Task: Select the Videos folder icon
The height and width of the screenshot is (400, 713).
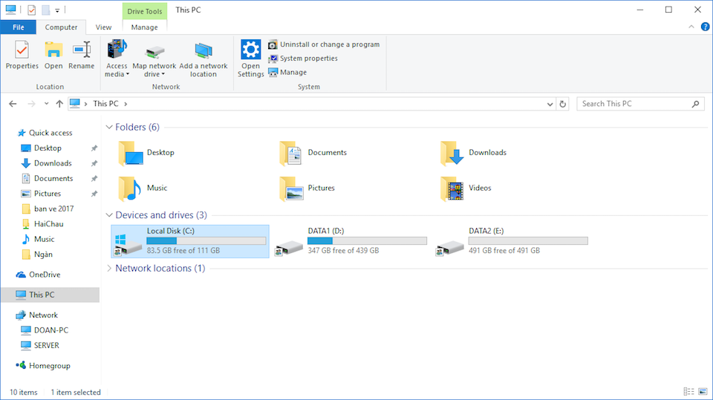Action: click(x=452, y=188)
